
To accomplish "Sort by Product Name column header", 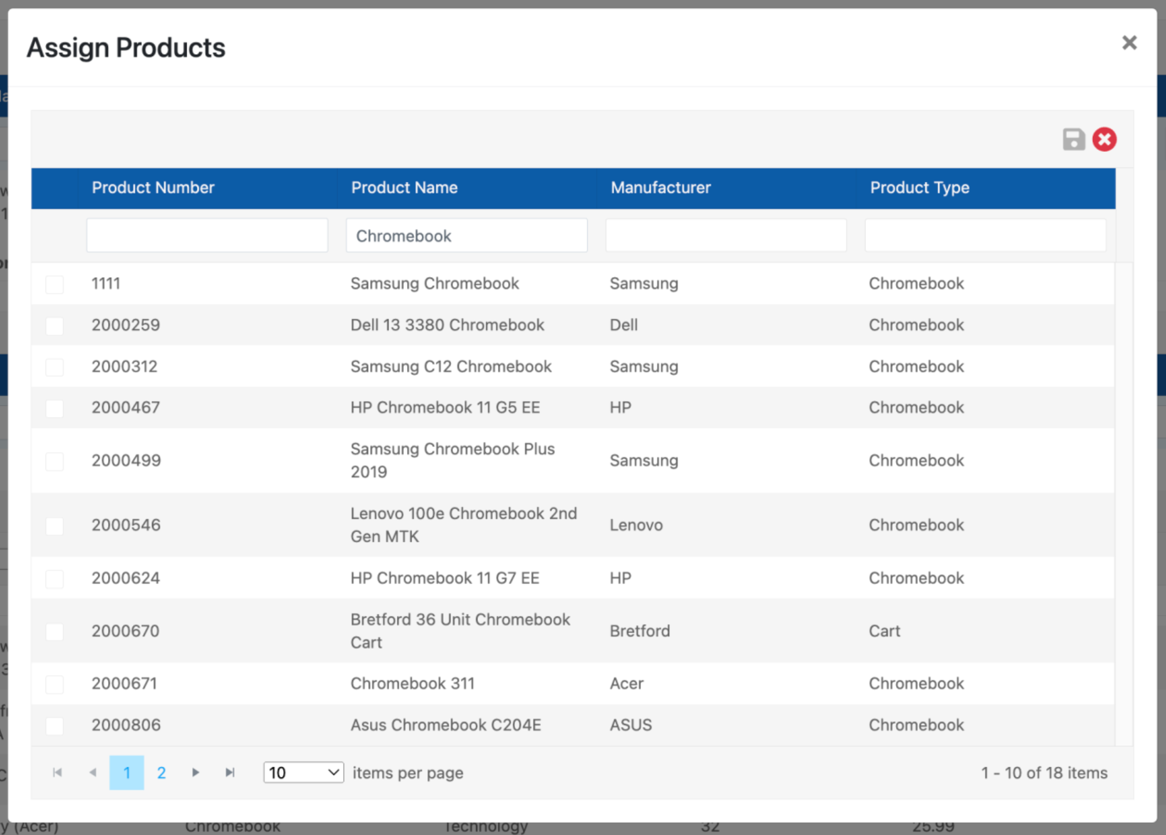I will click(404, 188).
